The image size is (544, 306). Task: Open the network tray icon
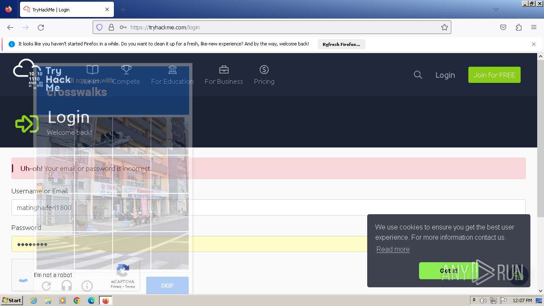(493, 300)
